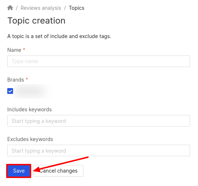Uncheck the Brands checkbox
This screenshot has width=198, height=186.
pyautogui.click(x=10, y=91)
